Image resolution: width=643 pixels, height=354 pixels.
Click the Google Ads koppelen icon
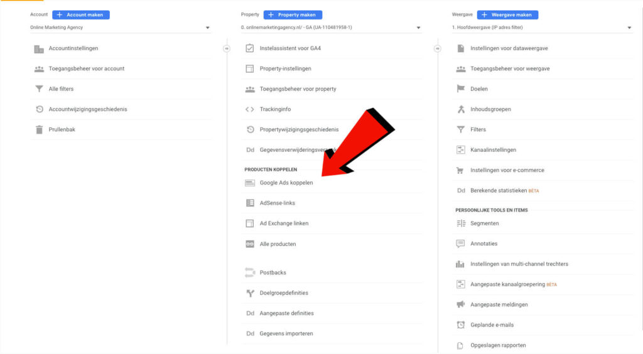click(x=250, y=183)
